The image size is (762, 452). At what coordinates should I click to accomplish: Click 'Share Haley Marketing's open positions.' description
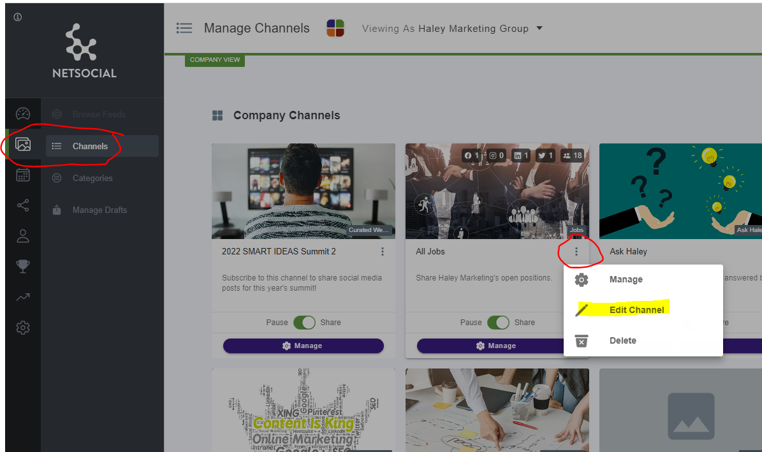click(x=484, y=278)
